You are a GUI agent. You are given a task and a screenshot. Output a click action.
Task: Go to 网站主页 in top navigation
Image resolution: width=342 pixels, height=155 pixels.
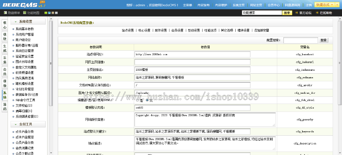pyautogui.click(x=256, y=5)
